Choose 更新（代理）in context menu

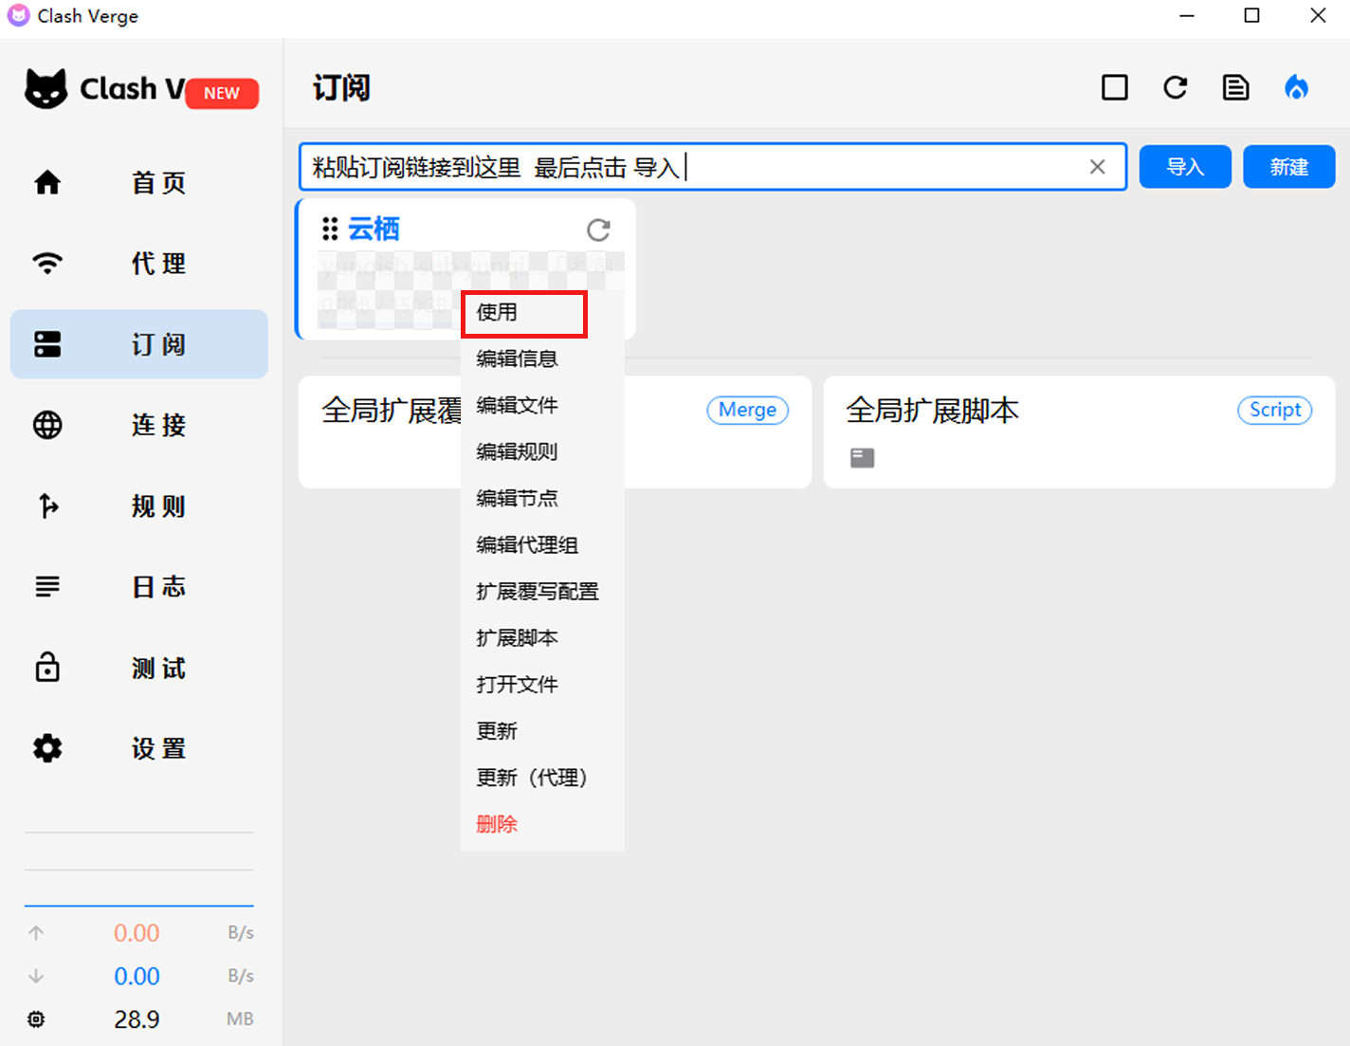click(542, 777)
